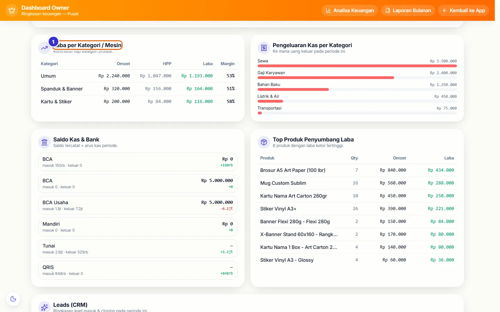This screenshot has height=312, width=500.
Task: Select the Mandiri account card
Action: [x=138, y=227]
